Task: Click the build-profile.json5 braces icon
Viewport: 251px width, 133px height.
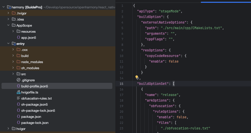Action: click(19, 86)
